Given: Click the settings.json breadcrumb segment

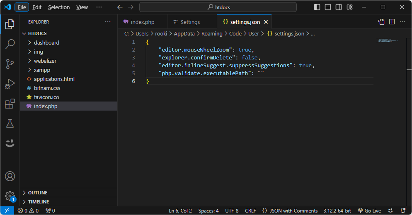Looking at the screenshot, I should [x=286, y=34].
